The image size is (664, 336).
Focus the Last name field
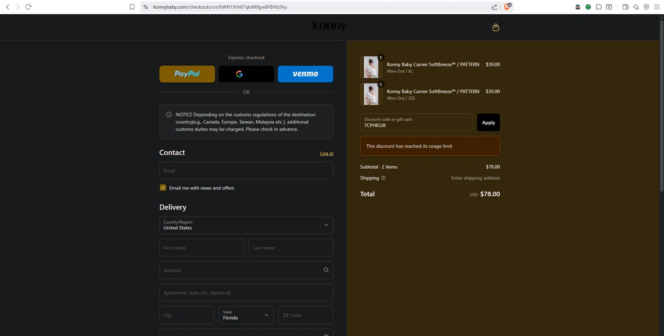tap(291, 248)
